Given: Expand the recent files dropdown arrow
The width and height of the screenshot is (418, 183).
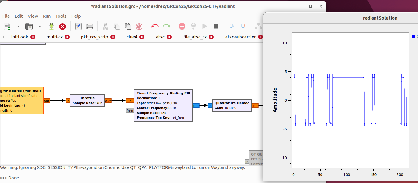Looking at the screenshot, I should (x=40, y=27).
